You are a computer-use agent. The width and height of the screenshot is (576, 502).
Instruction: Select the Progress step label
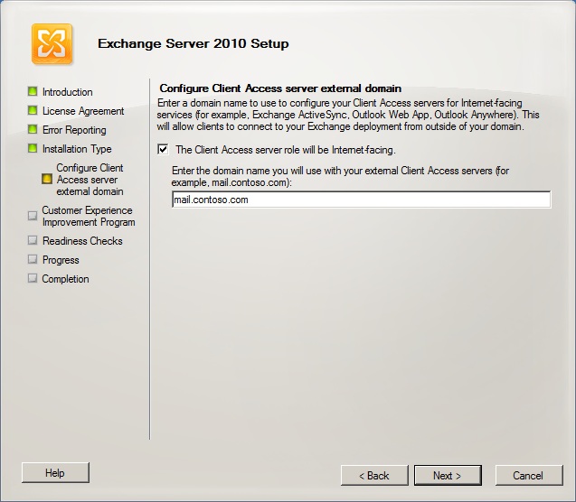[x=61, y=260]
